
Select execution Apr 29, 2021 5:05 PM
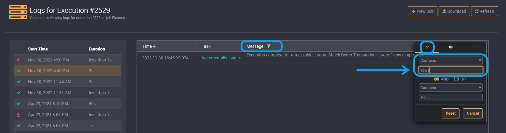click(x=68, y=126)
